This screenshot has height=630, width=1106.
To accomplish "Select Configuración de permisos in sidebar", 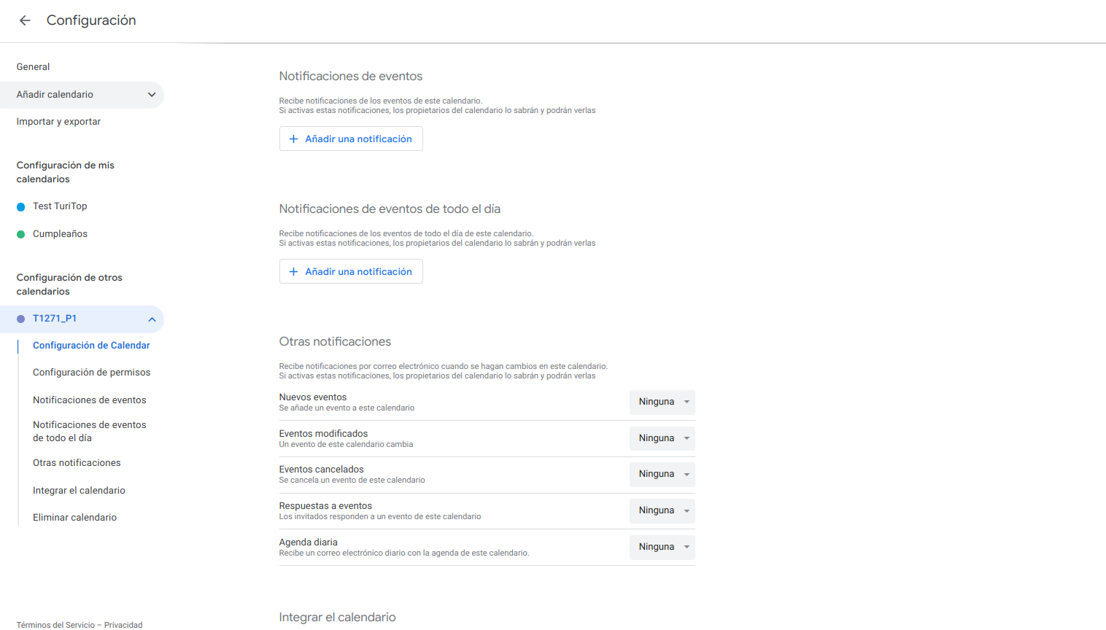I will [x=91, y=373].
